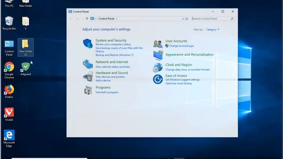
Task: Select the folder named V on desktop
Action: point(26,23)
